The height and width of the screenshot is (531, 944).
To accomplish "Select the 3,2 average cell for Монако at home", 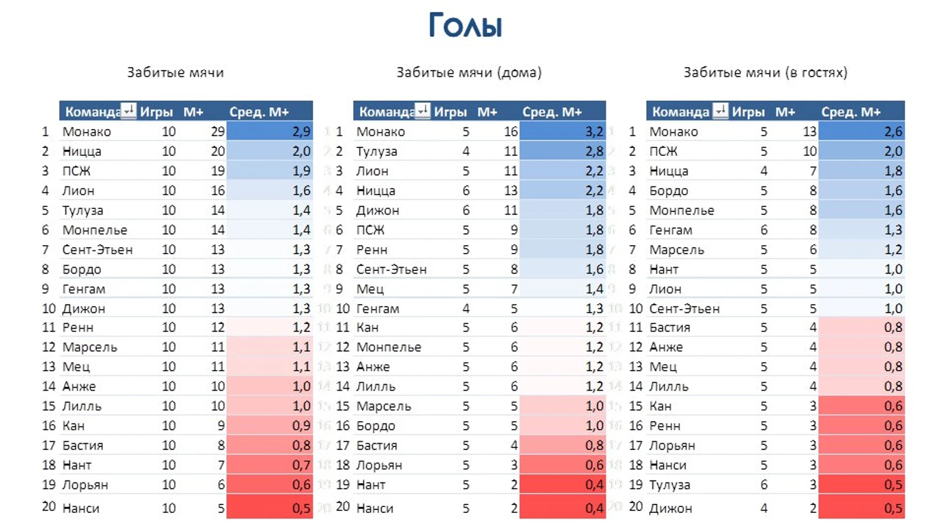I will tap(563, 131).
